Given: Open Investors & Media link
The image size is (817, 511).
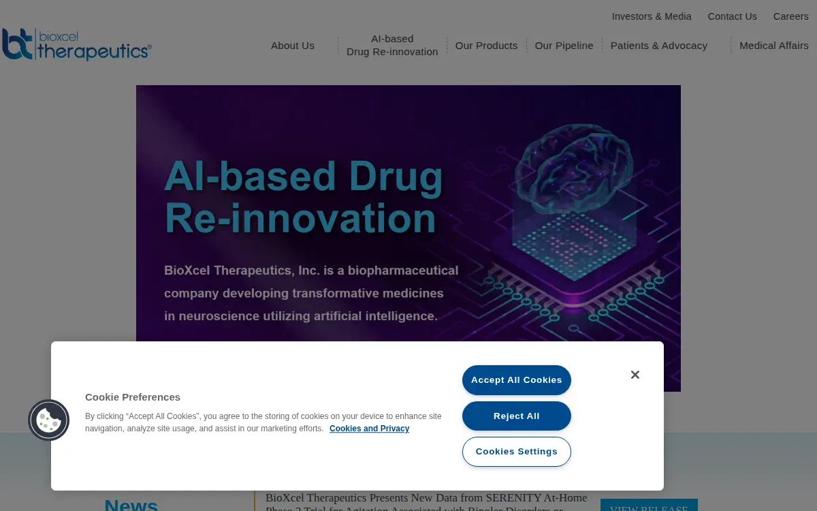Looking at the screenshot, I should [652, 16].
